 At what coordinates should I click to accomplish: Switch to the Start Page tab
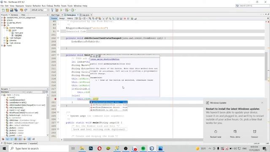click(55, 15)
